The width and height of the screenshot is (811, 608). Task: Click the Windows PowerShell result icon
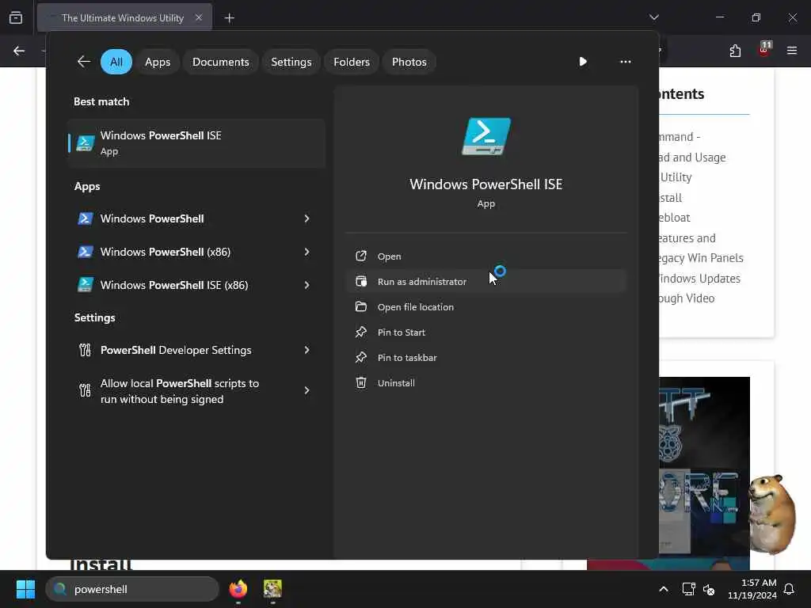pyautogui.click(x=86, y=218)
